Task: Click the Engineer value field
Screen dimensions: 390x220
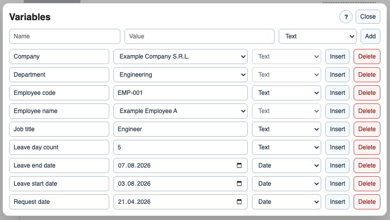Action: point(181,129)
